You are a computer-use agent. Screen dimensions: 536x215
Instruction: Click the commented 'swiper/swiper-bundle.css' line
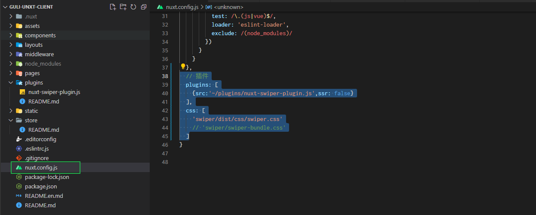click(x=239, y=127)
